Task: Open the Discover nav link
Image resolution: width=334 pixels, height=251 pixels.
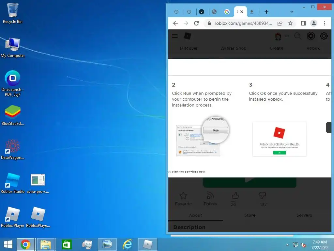Action: (189, 48)
